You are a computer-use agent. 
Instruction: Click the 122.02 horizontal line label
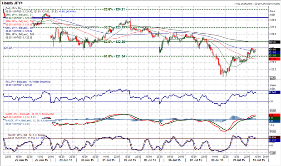coord(8,48)
